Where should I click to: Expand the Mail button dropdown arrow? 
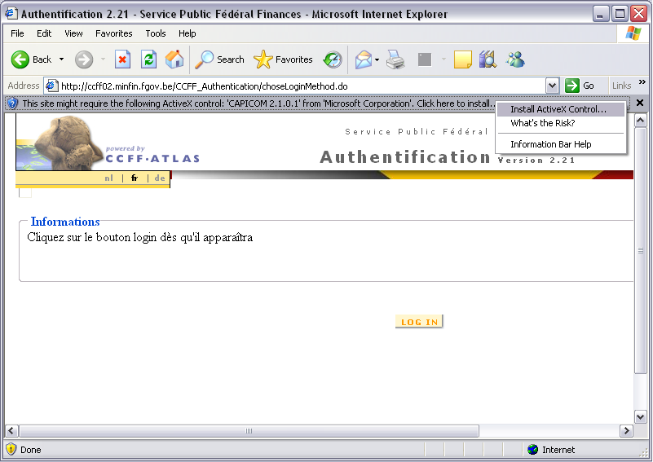(377, 59)
